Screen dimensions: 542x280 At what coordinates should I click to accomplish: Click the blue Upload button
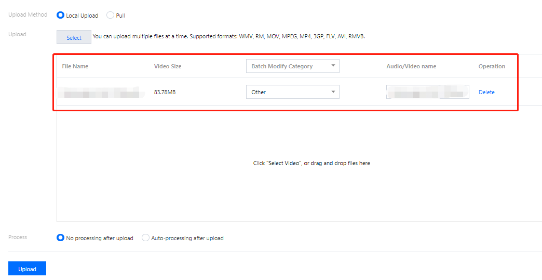point(28,269)
